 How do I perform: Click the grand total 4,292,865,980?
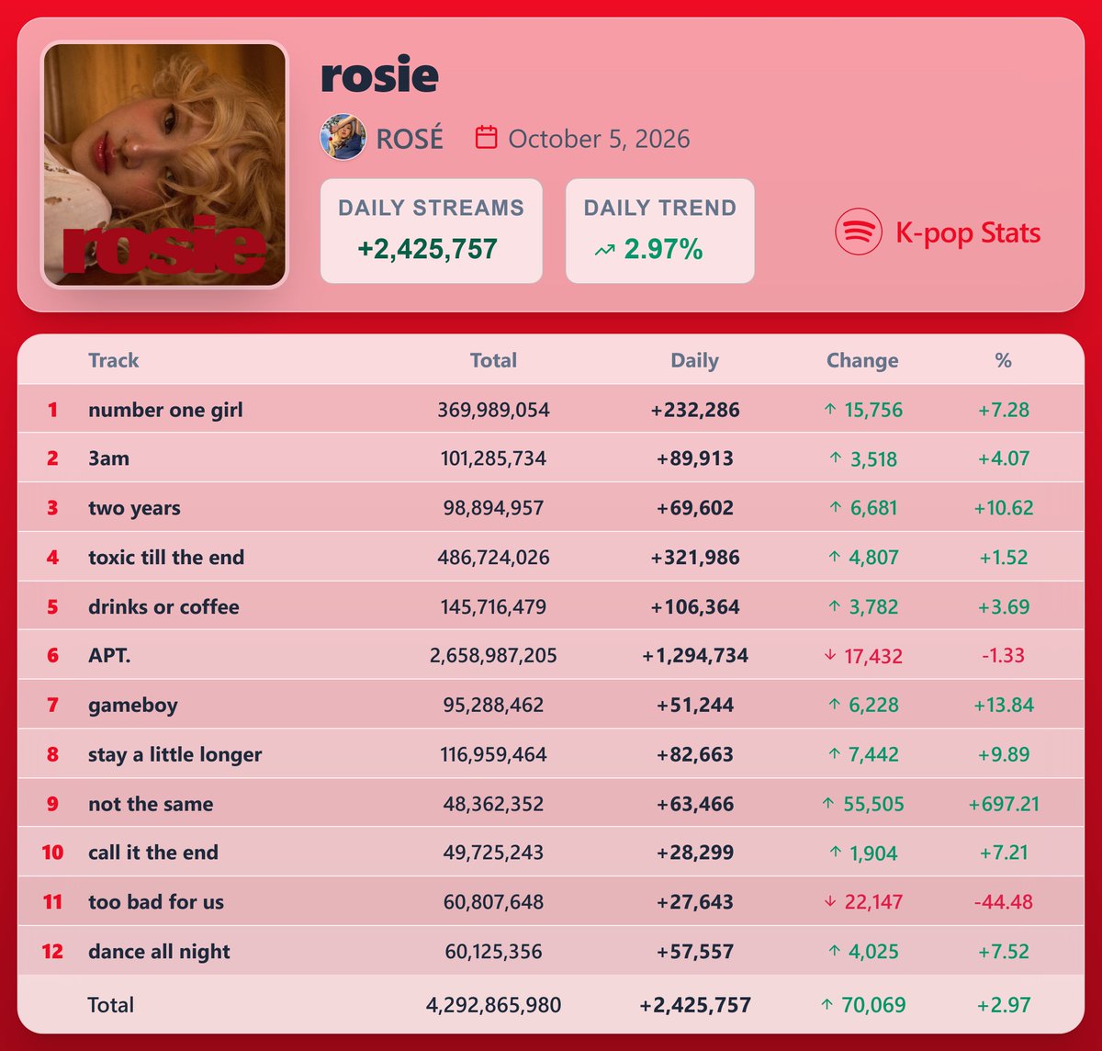click(x=493, y=1005)
